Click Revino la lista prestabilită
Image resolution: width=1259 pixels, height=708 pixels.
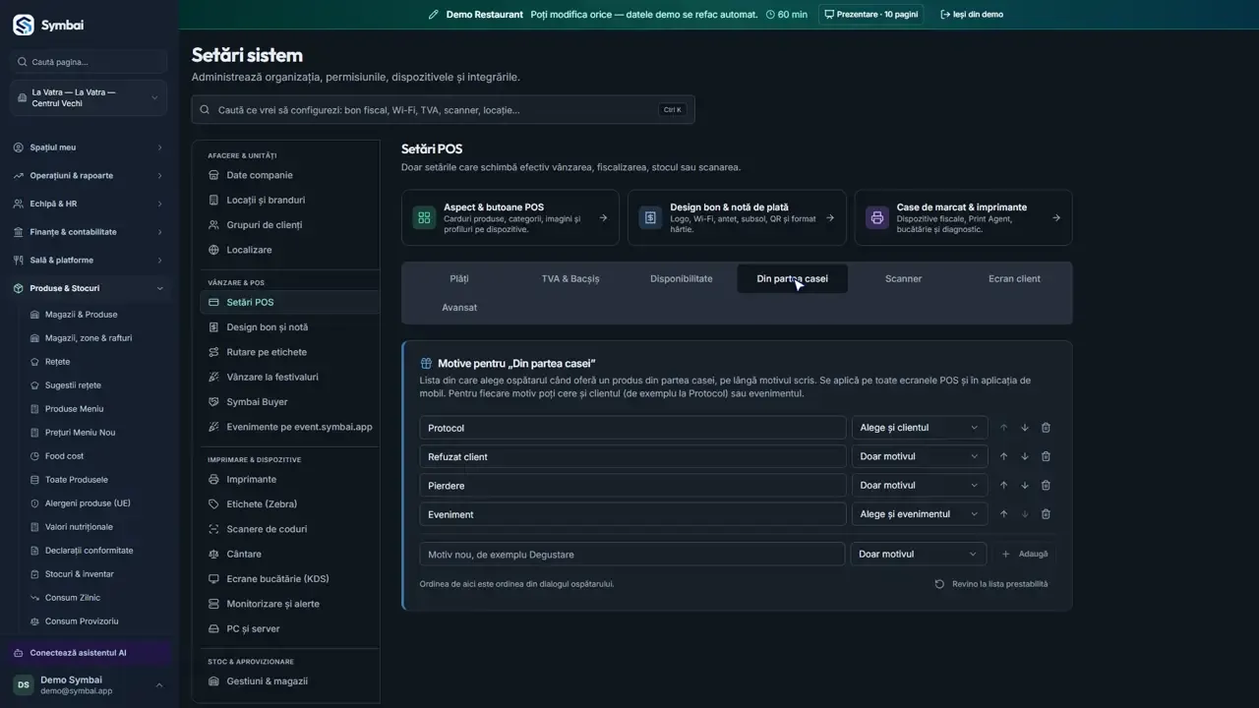pyautogui.click(x=991, y=584)
